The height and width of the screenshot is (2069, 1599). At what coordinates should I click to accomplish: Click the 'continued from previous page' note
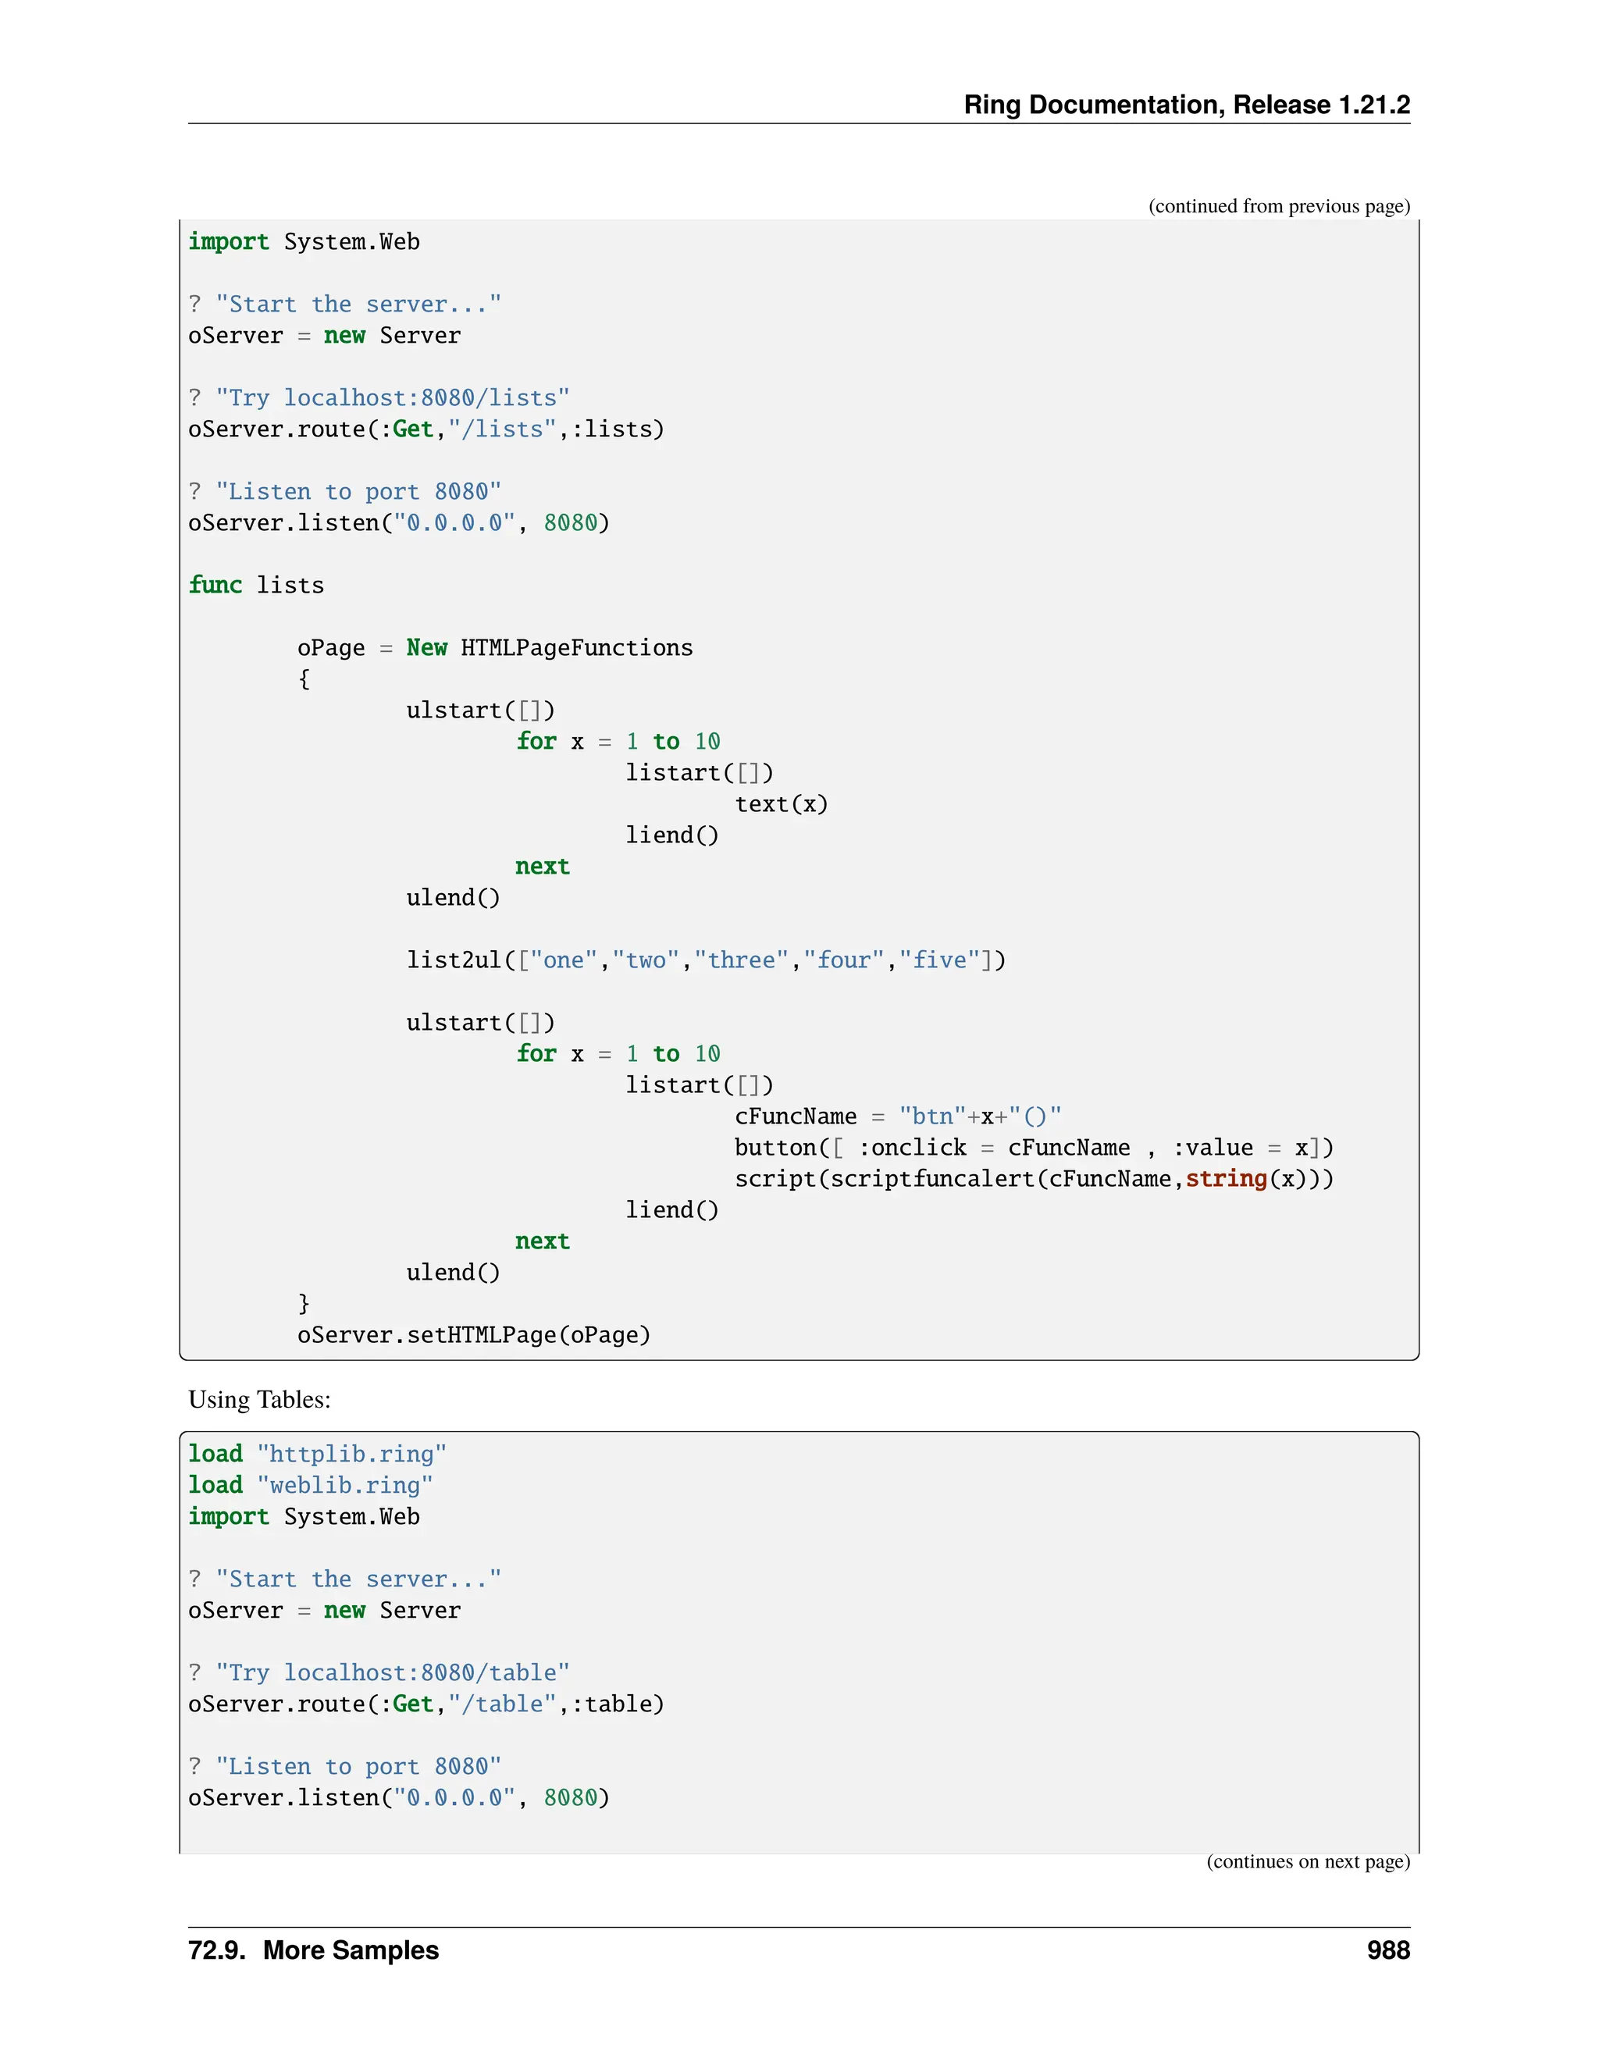[1278, 207]
